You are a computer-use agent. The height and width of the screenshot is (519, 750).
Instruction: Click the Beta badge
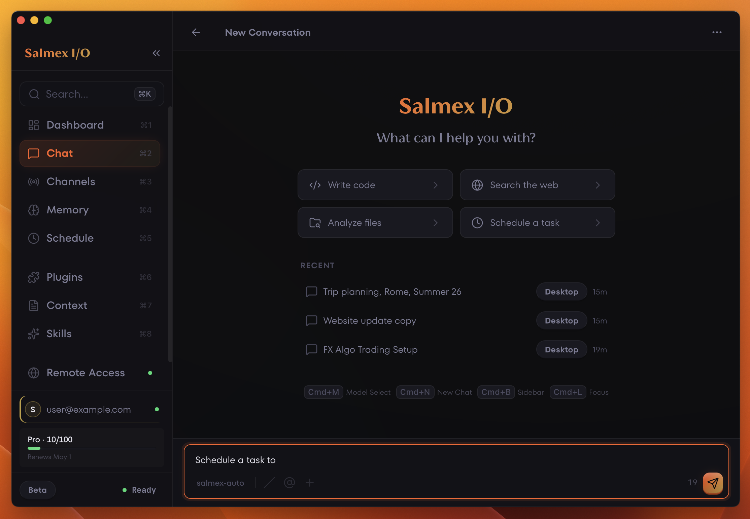38,490
